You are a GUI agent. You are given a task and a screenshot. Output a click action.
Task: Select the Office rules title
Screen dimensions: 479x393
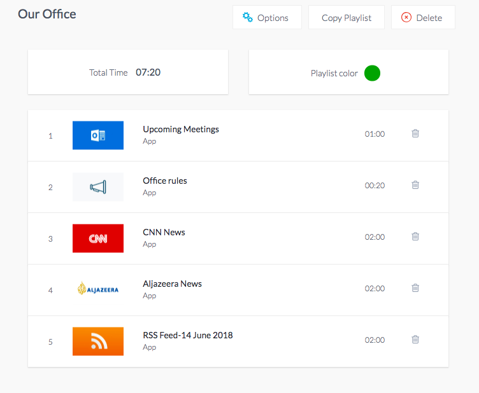pyautogui.click(x=165, y=181)
